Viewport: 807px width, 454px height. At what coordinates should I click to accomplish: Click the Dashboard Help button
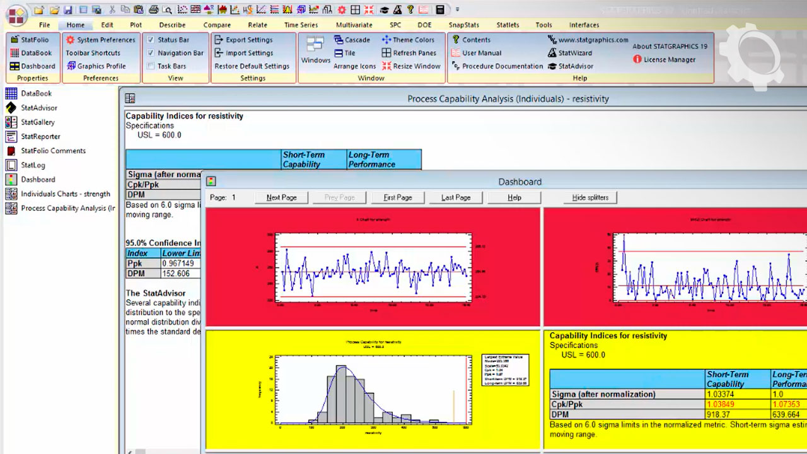tap(514, 197)
